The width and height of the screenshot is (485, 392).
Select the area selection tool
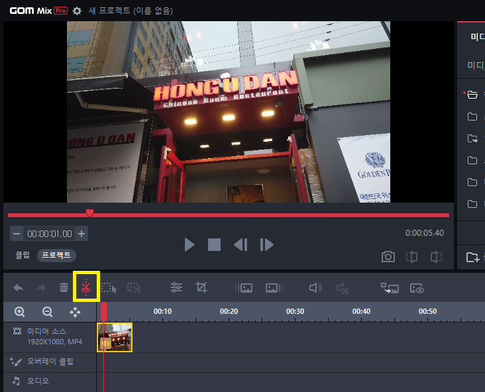click(109, 288)
